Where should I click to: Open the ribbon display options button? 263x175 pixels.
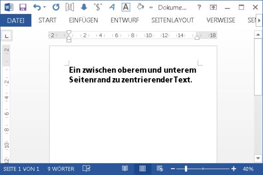pos(213,7)
